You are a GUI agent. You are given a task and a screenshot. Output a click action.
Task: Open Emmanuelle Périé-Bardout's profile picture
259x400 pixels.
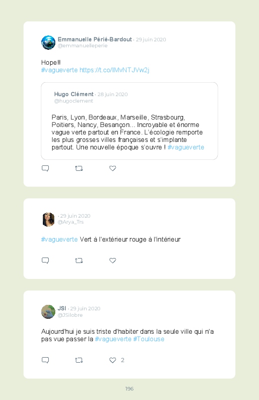coord(48,42)
